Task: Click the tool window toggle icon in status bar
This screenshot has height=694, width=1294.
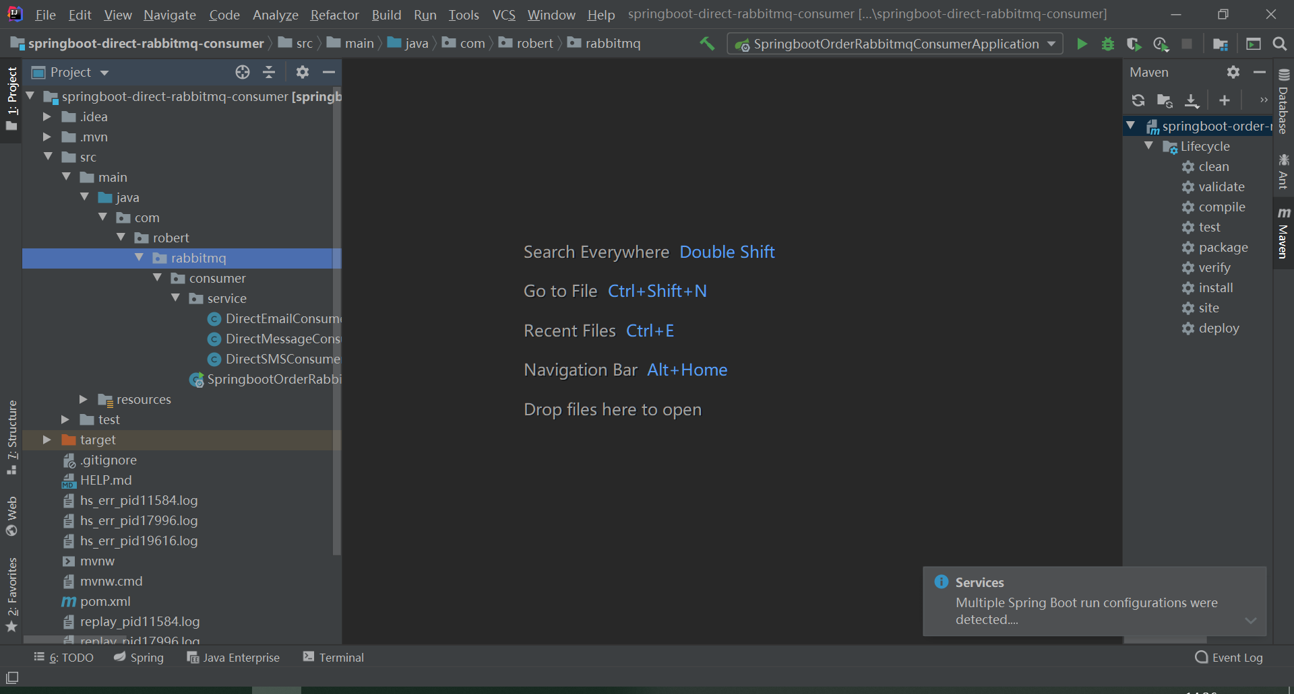Action: (x=12, y=677)
